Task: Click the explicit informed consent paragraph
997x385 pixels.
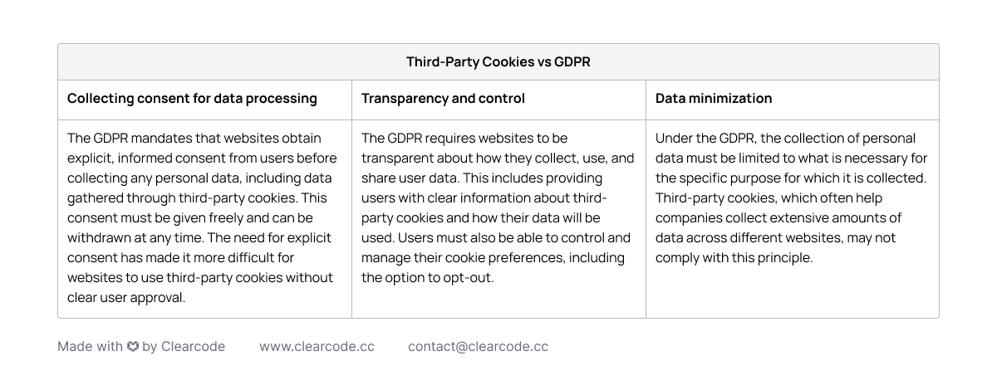Action: click(x=202, y=218)
